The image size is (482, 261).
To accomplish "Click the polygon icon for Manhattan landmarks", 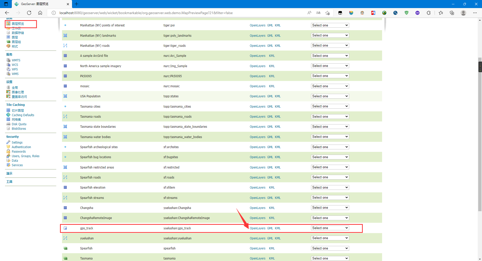I will tap(65, 35).
